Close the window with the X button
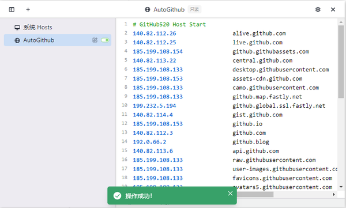Image resolution: width=346 pixels, height=208 pixels. (333, 9)
